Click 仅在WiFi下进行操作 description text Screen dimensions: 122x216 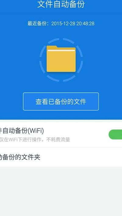(x=22, y=139)
